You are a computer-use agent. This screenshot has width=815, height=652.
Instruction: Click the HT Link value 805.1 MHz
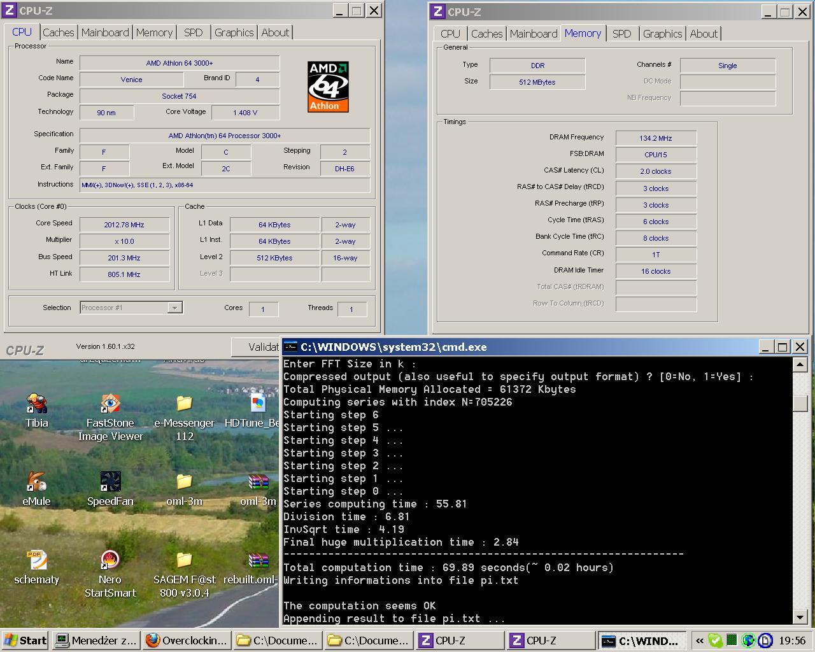point(124,274)
